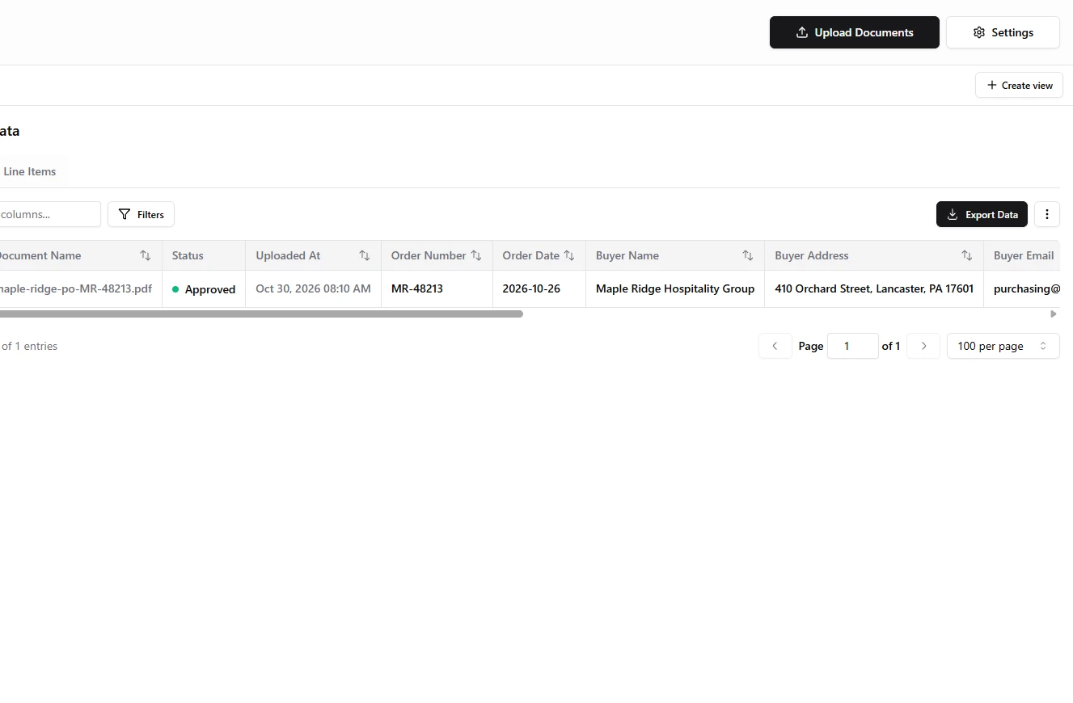Image resolution: width=1073 pixels, height=703 pixels.
Task: Select the Oct 30, 2026 08:10 AM cell
Action: coord(313,288)
